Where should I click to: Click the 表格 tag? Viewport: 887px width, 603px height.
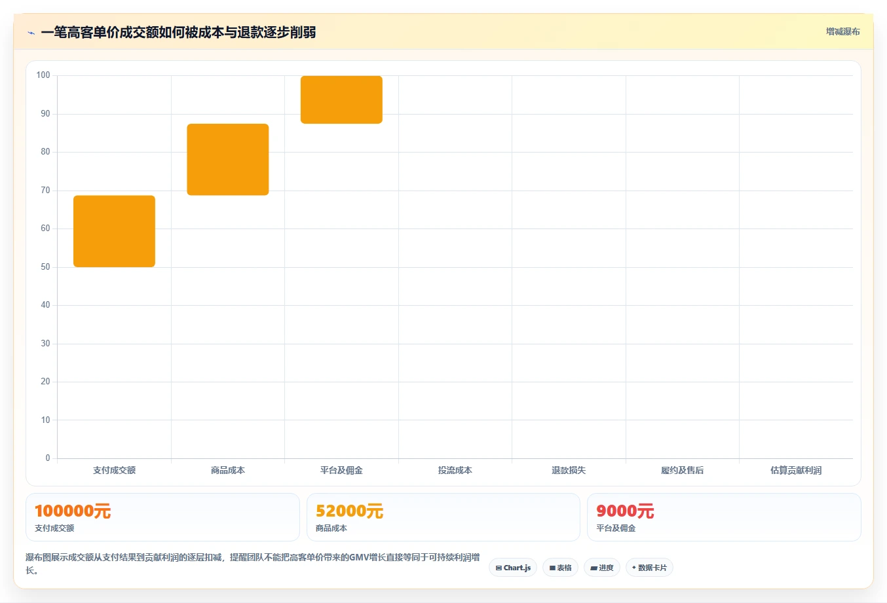point(560,568)
